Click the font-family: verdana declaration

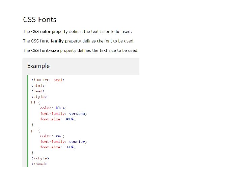tap(63, 114)
